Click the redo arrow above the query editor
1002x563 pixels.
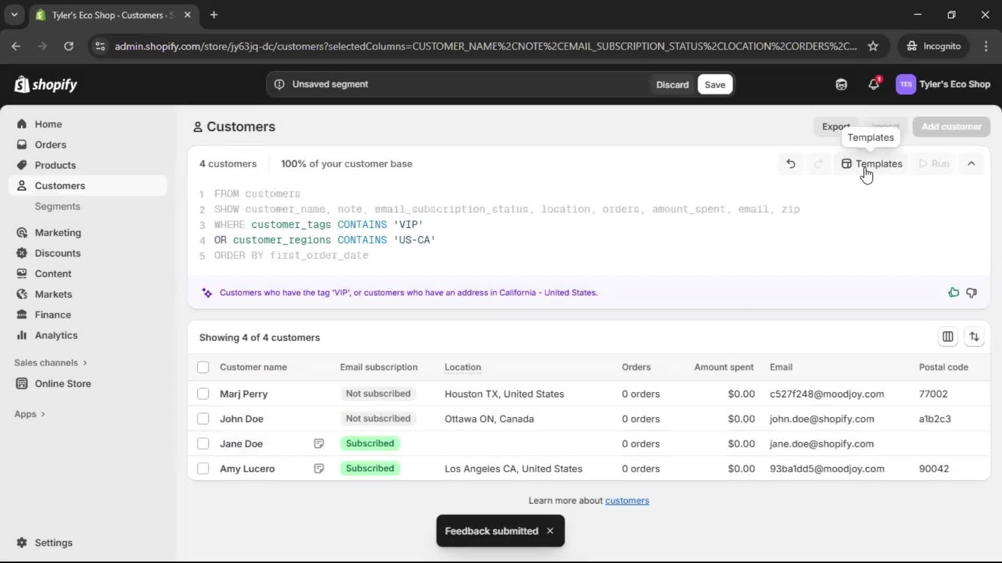[x=818, y=163]
